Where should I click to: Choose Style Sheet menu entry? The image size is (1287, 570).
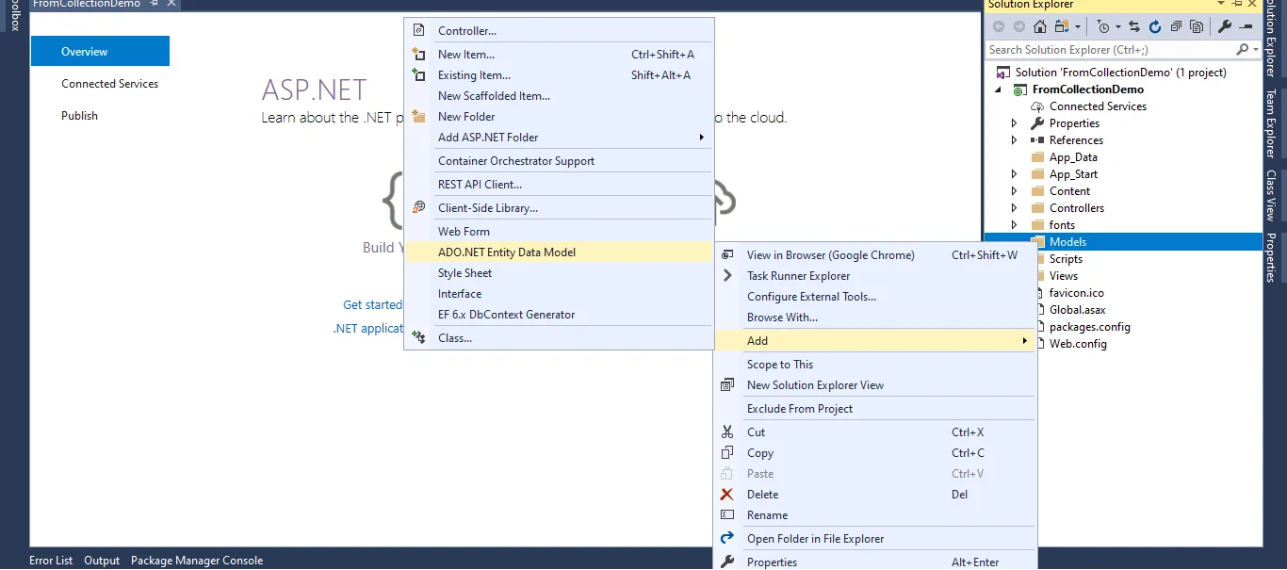559,273
